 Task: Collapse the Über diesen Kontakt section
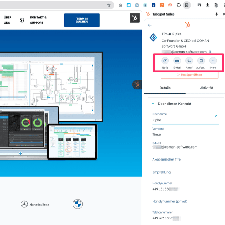(x=153, y=104)
